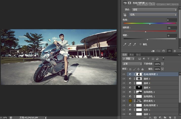181x119 pixels.
Task: Open the 预设 preset dropdown showing 自定
Action: pyautogui.click(x=154, y=10)
